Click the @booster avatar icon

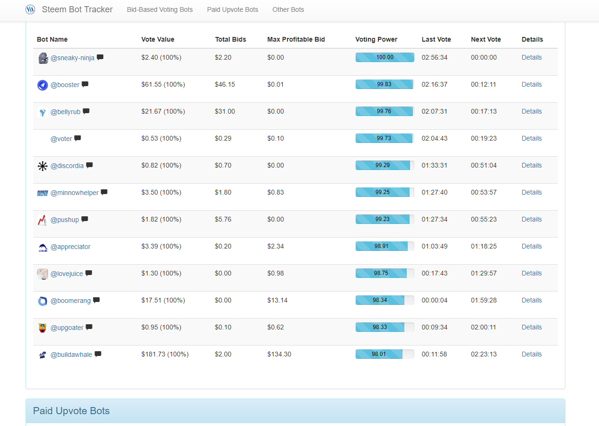(43, 85)
